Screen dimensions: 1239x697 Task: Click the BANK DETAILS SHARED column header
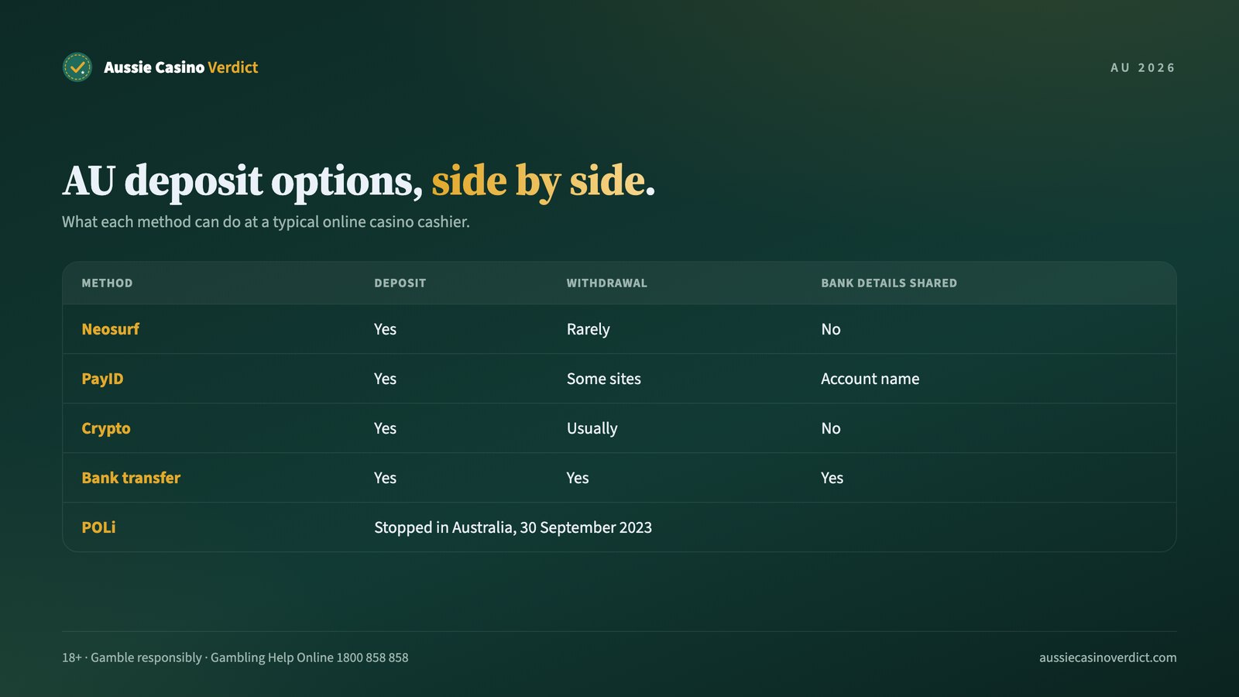coord(889,283)
